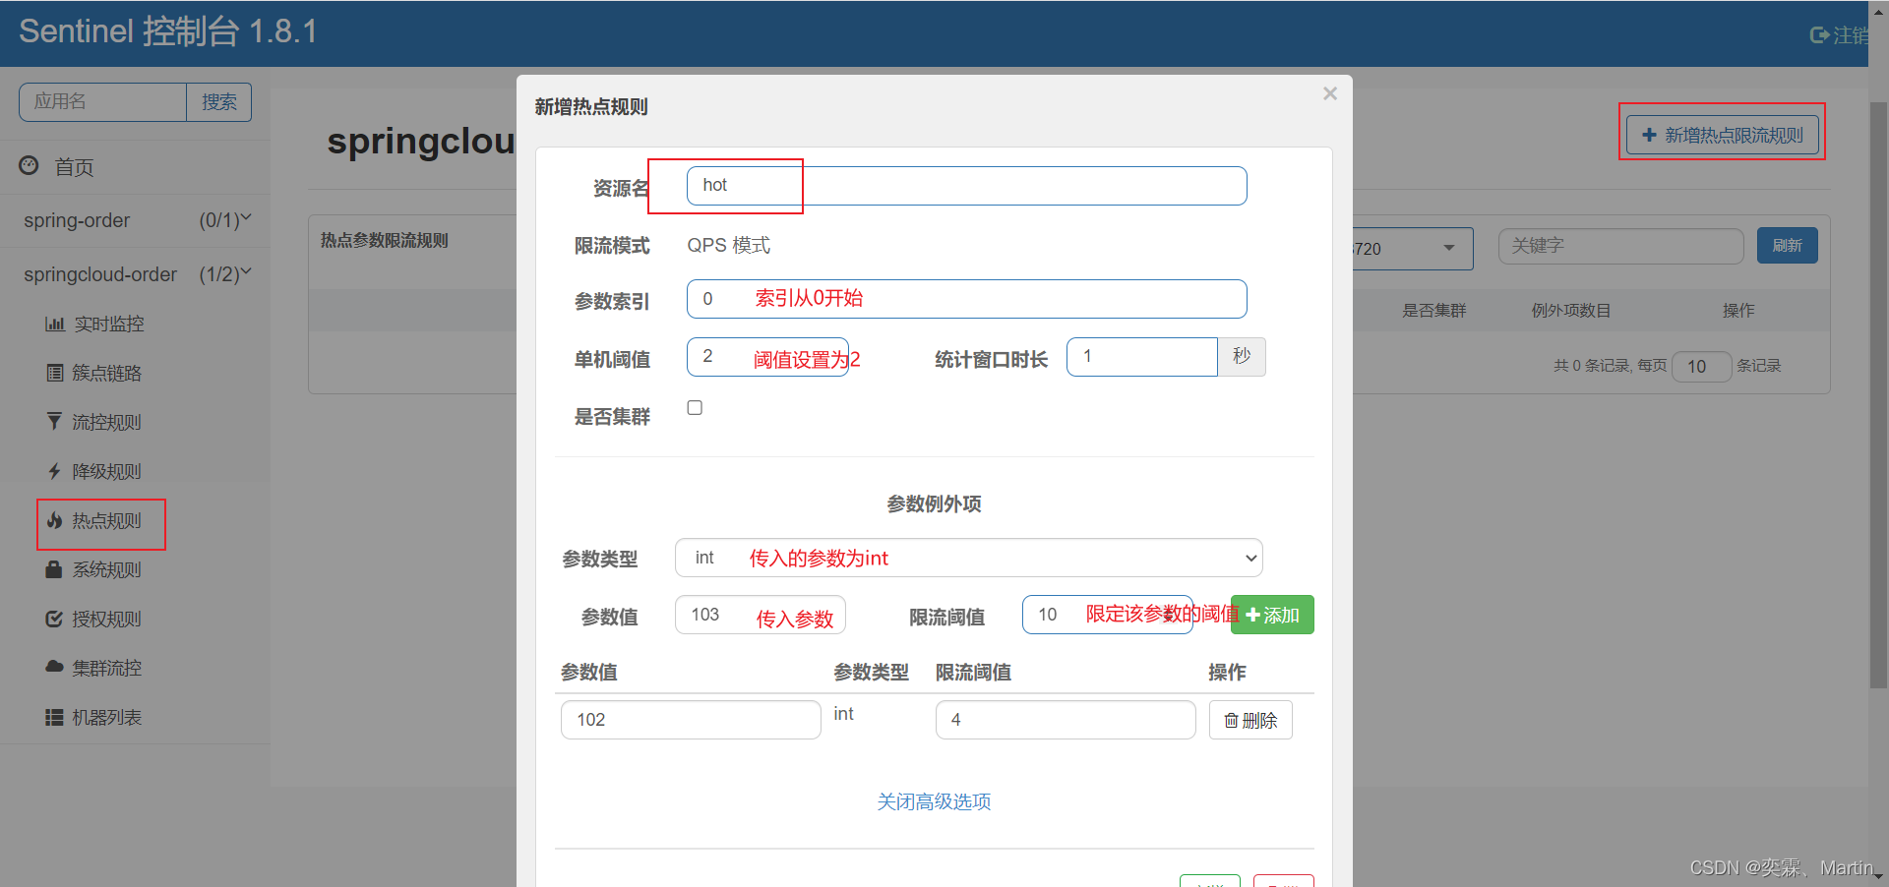
Task: Click the cloud icon for 集群流控
Action: coord(55,668)
